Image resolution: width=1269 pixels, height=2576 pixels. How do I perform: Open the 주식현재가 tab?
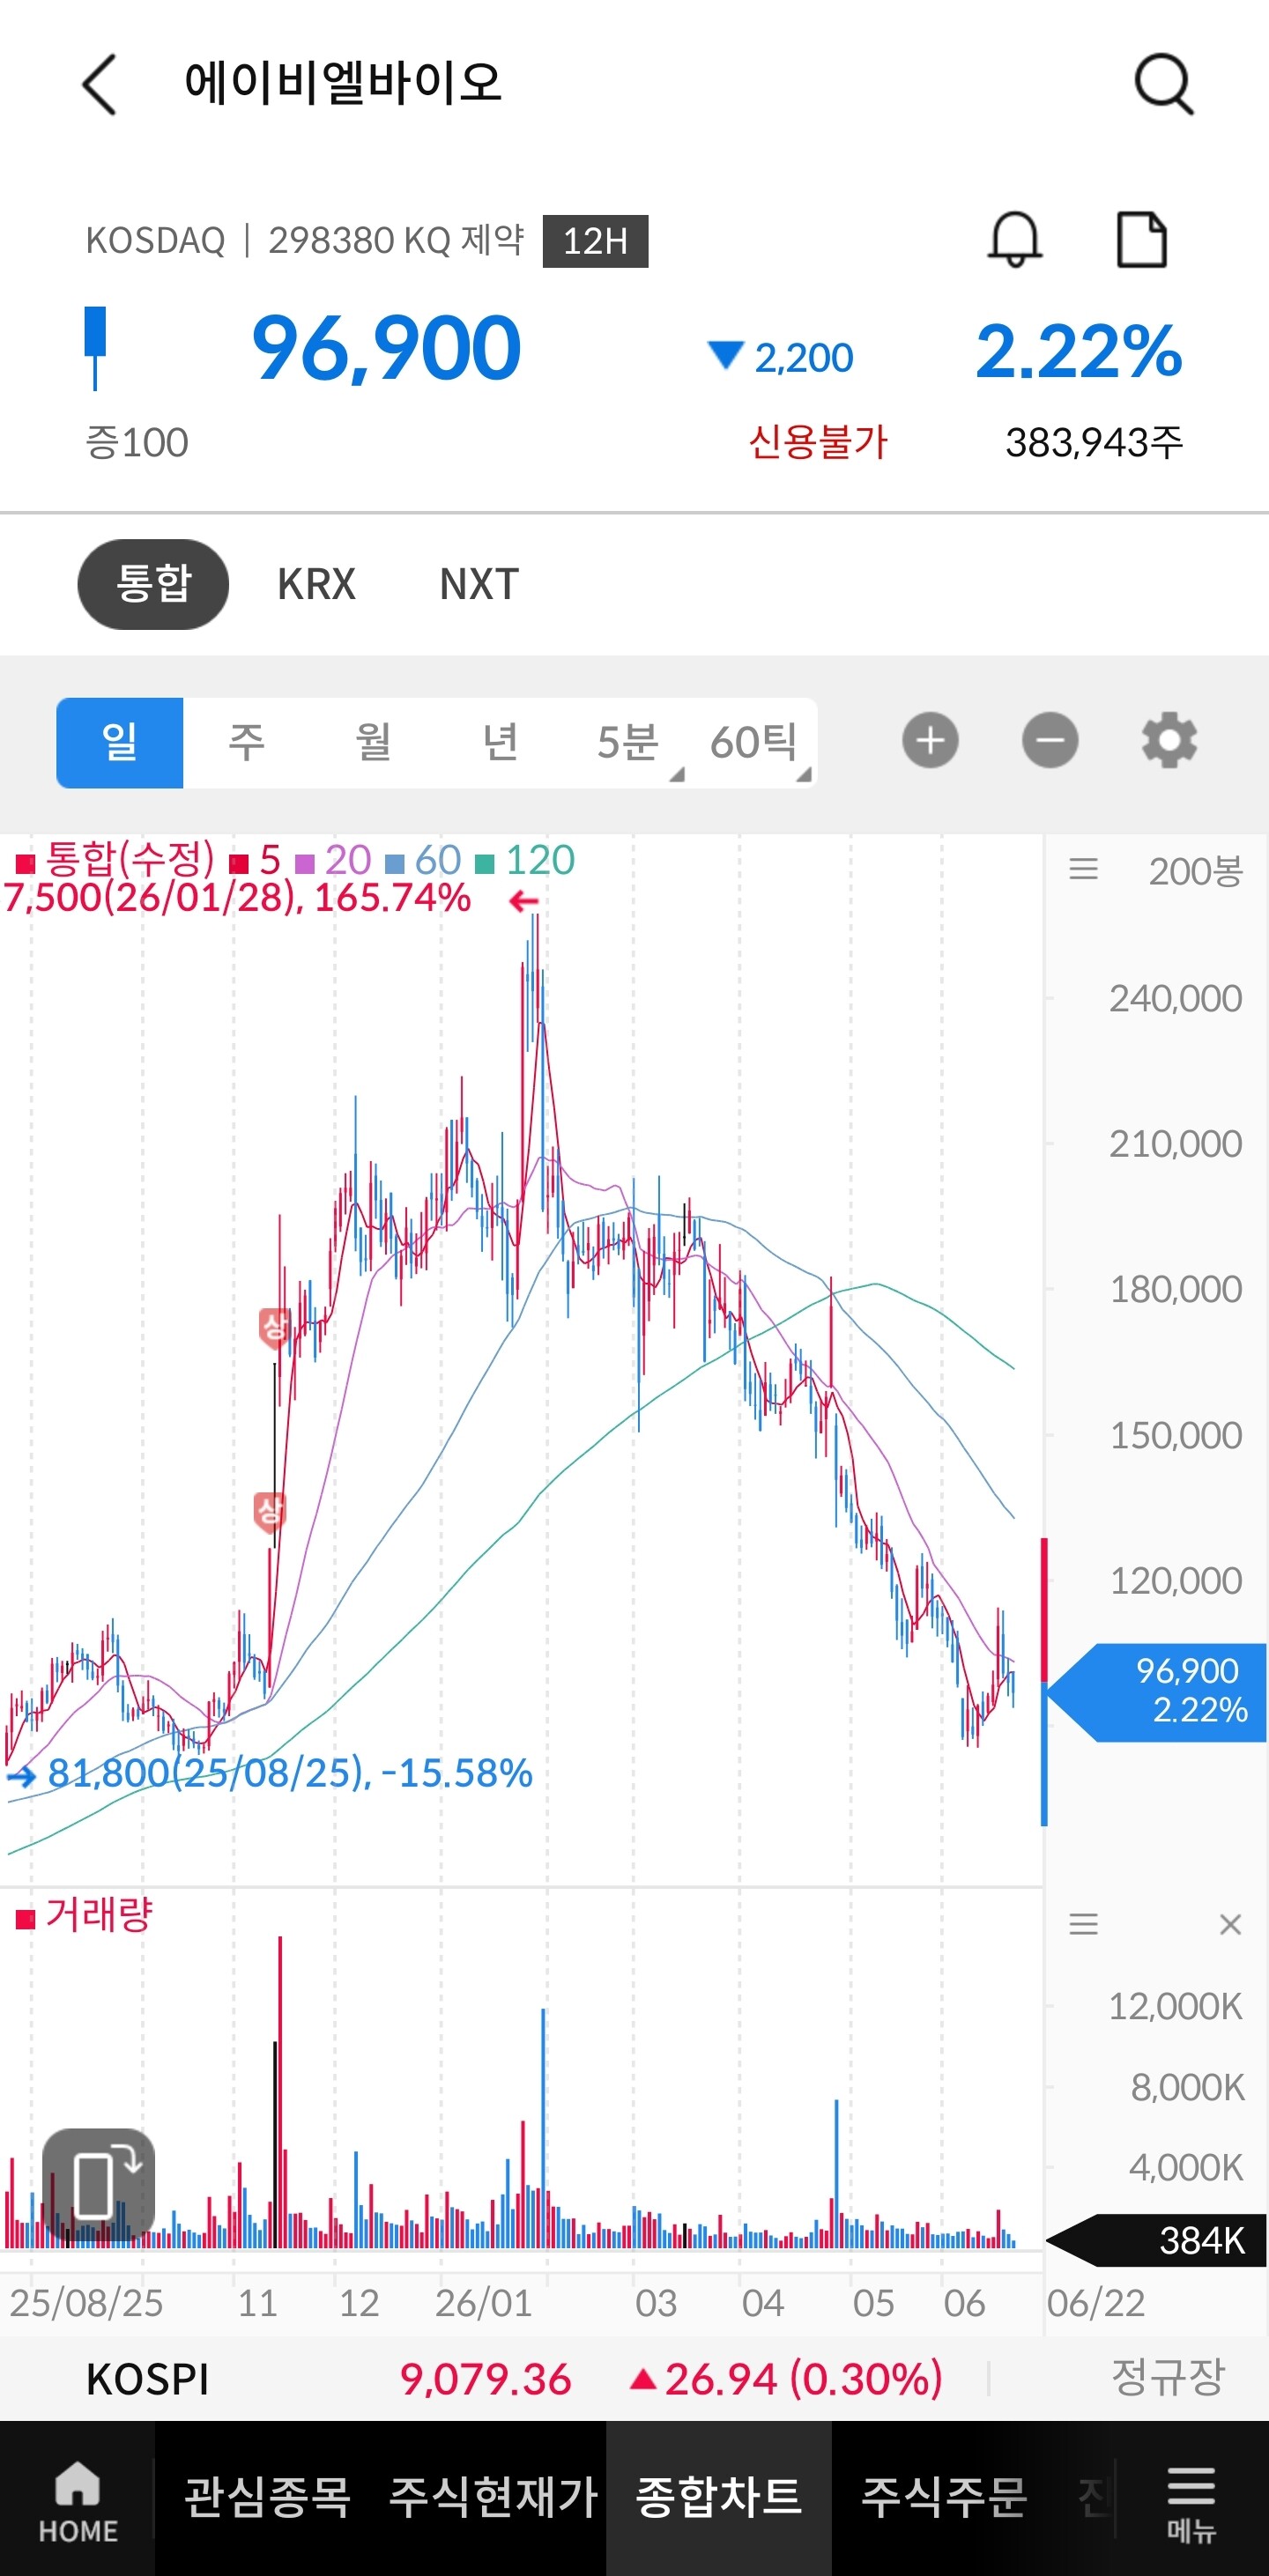[x=493, y=2498]
